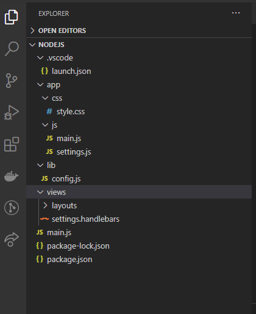Open the Explorer more actions ellipsis
This screenshot has height=314, width=256.
coord(236,13)
